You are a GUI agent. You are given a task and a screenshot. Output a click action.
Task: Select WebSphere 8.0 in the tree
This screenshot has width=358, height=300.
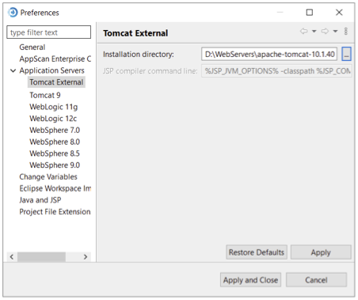point(55,142)
